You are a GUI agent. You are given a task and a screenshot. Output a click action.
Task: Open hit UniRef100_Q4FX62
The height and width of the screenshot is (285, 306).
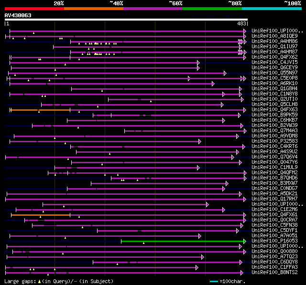274,57
